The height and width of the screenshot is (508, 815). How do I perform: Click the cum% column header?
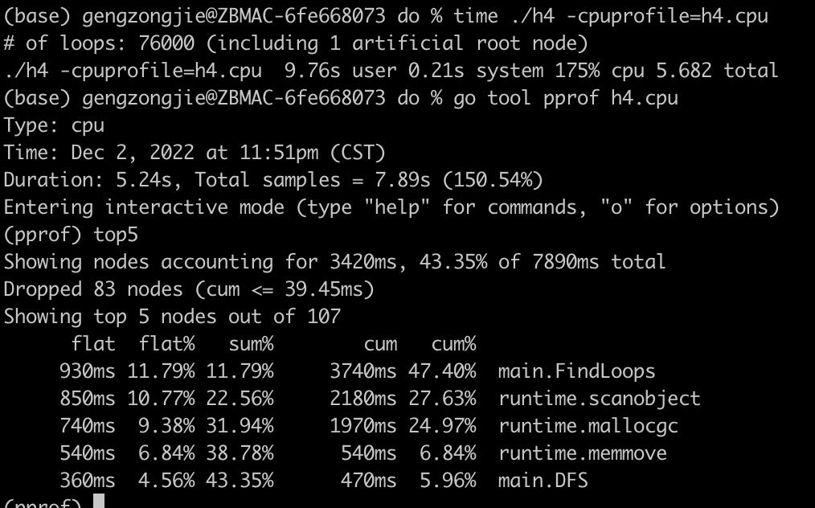click(453, 344)
